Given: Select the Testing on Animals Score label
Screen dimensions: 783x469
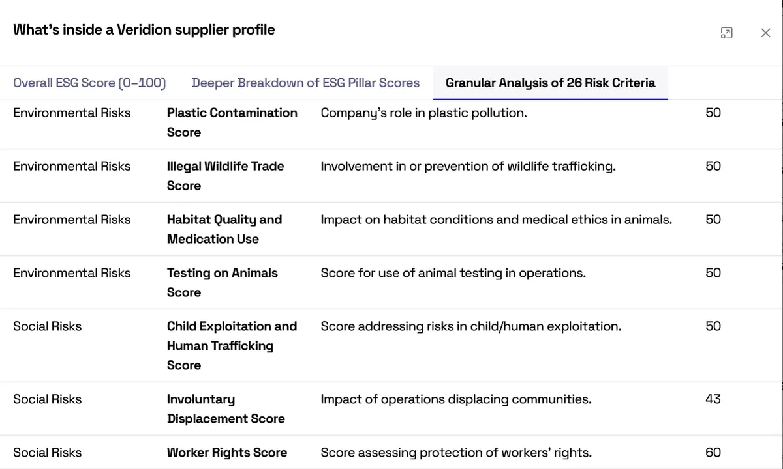Looking at the screenshot, I should (x=223, y=283).
